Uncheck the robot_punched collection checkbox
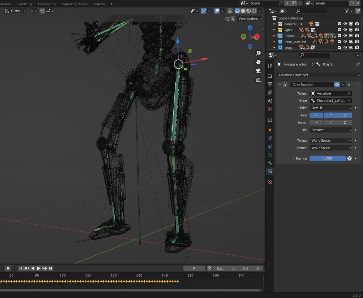Viewport: 363px width, 298px height. (339, 41)
